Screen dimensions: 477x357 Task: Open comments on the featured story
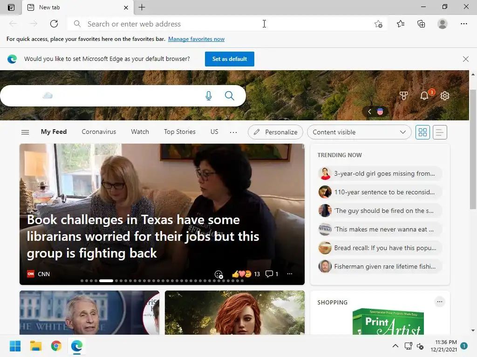click(x=272, y=274)
